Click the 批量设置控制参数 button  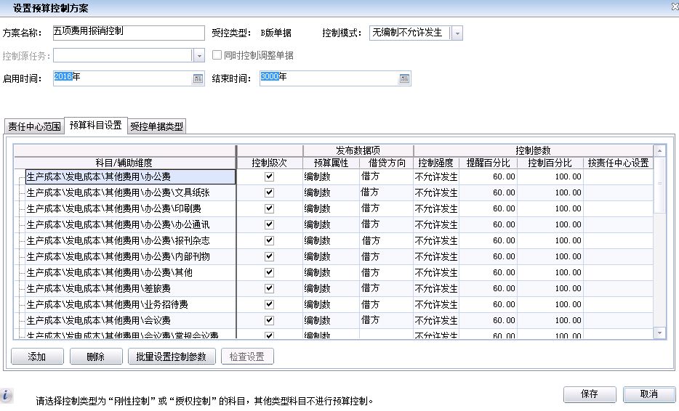pos(172,357)
